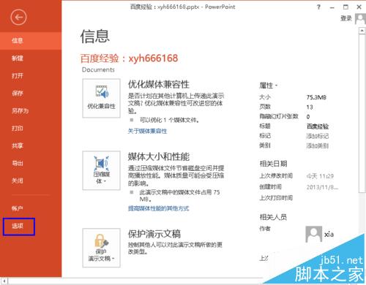Follow the 关于媒体兼容性 link
The image size is (366, 285).
[147, 132]
